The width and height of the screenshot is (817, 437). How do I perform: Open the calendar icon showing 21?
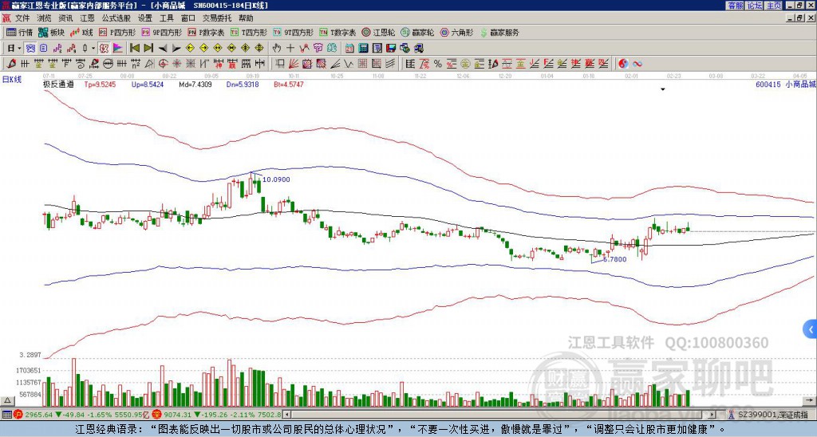[x=349, y=49]
